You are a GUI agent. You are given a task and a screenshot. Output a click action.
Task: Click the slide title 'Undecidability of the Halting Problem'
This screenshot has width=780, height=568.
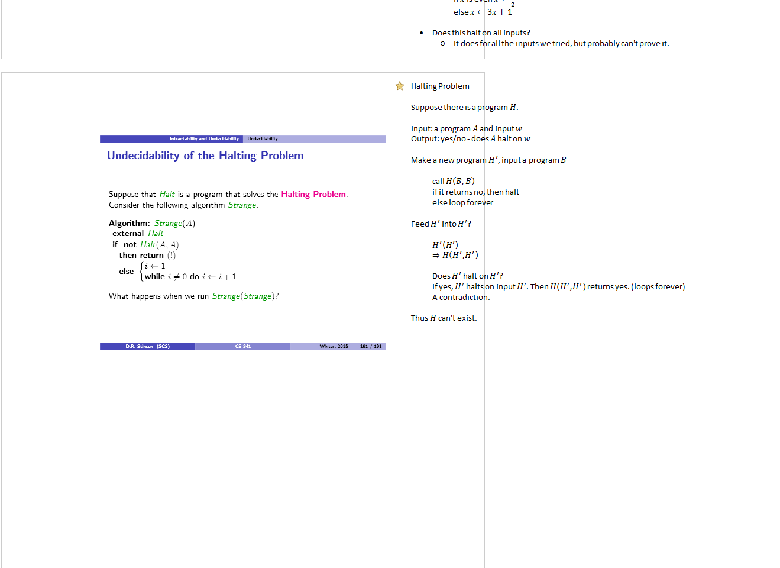tap(205, 156)
